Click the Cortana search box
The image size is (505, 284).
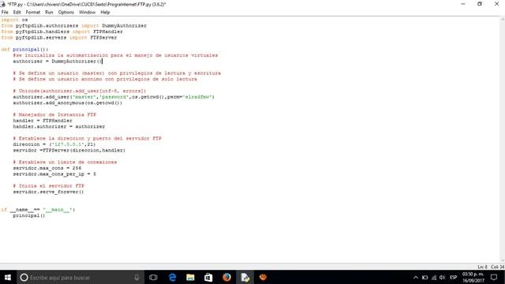click(80, 277)
